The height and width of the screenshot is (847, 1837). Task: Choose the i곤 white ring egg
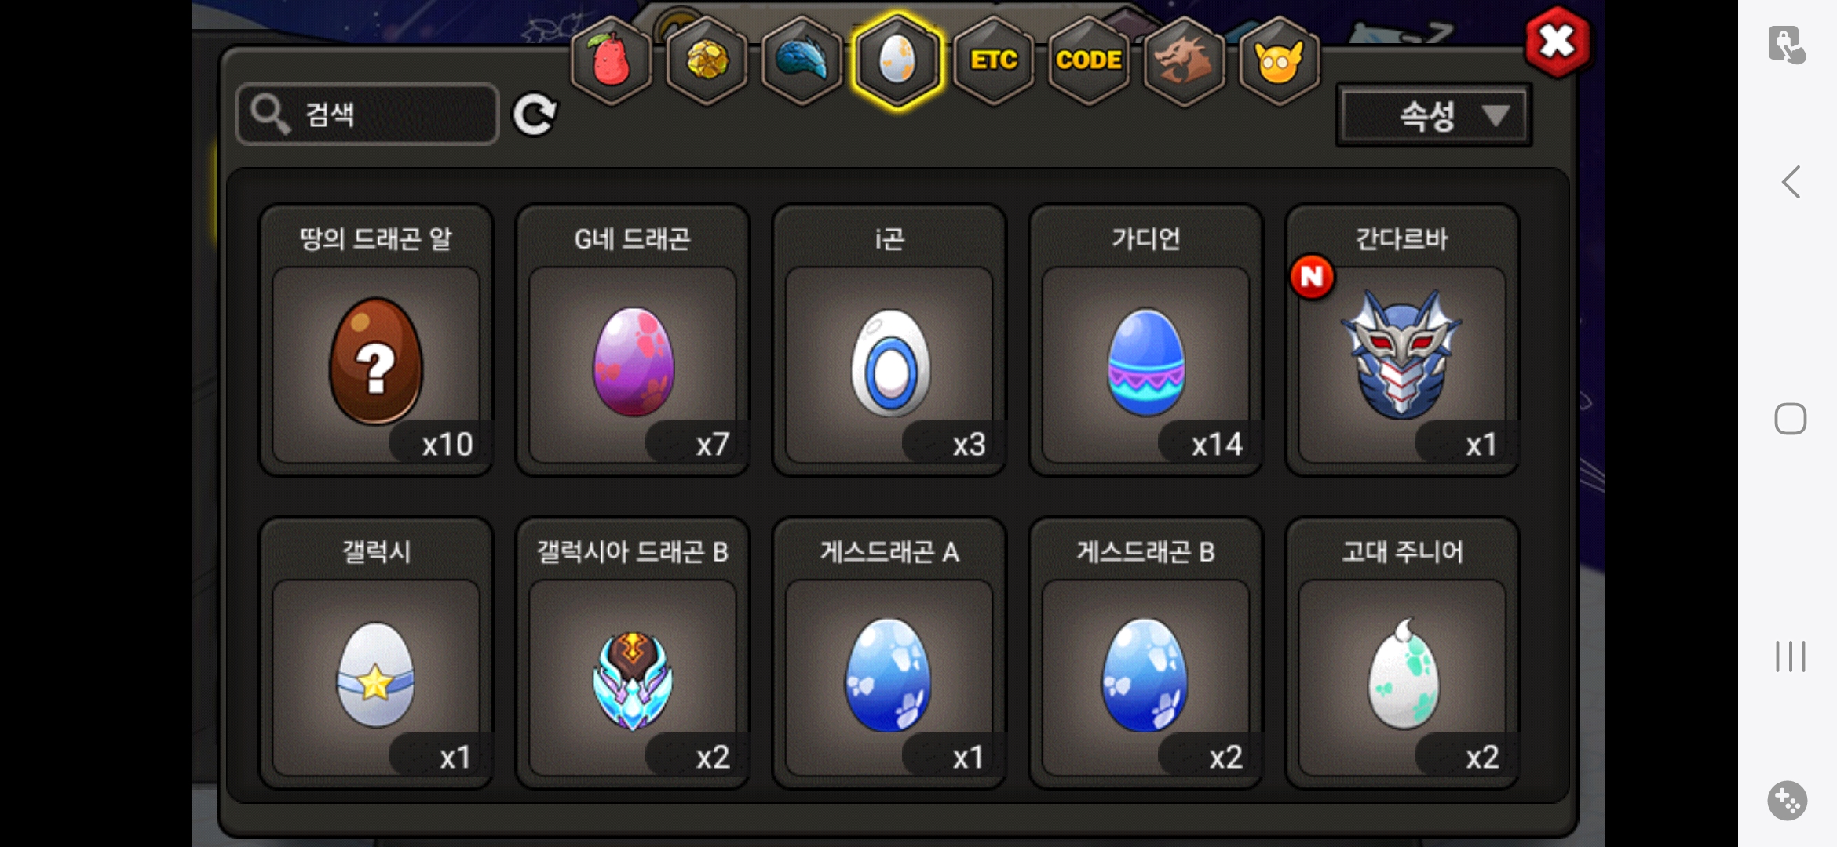tap(889, 340)
